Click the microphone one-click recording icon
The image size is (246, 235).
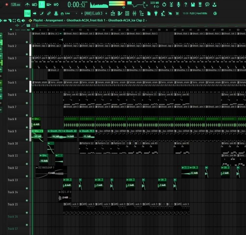179,5
